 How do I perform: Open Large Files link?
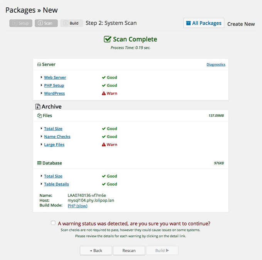point(54,145)
